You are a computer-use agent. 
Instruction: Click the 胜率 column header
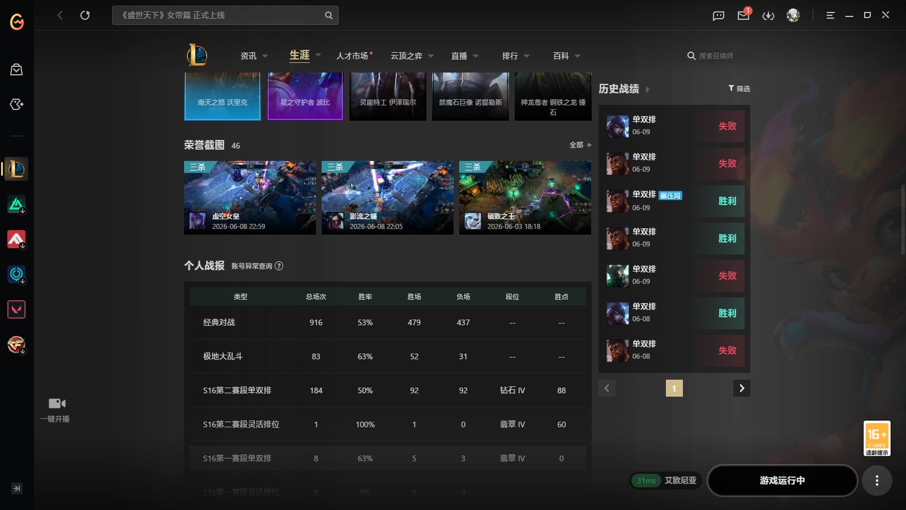coord(365,296)
